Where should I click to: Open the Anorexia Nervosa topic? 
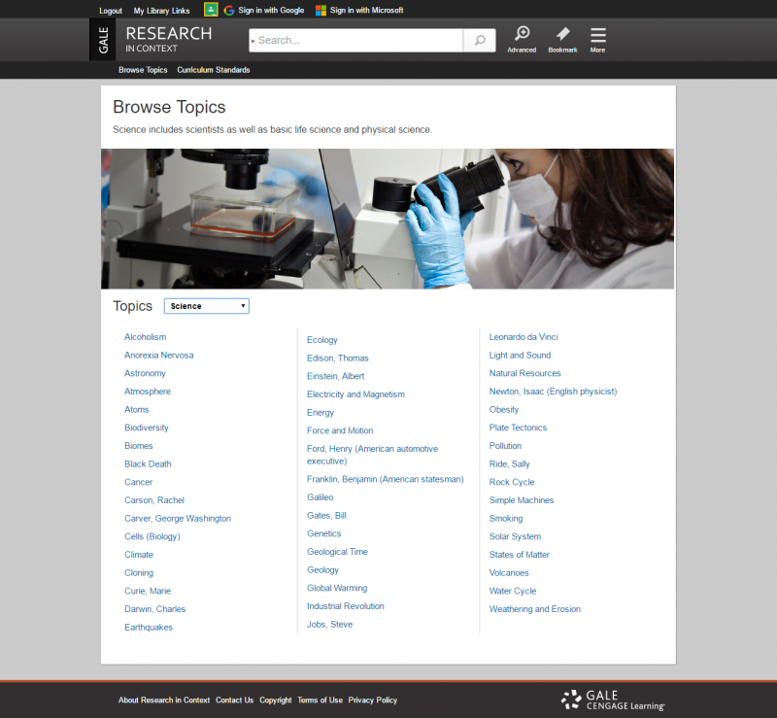[159, 355]
